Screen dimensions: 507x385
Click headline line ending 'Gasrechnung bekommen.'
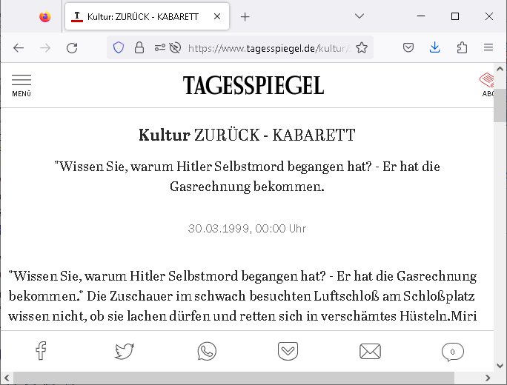point(247,187)
